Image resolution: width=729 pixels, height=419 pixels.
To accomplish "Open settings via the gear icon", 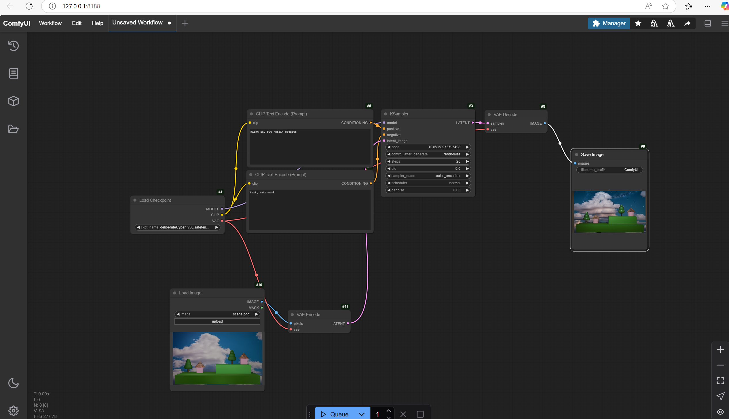I will pyautogui.click(x=14, y=410).
